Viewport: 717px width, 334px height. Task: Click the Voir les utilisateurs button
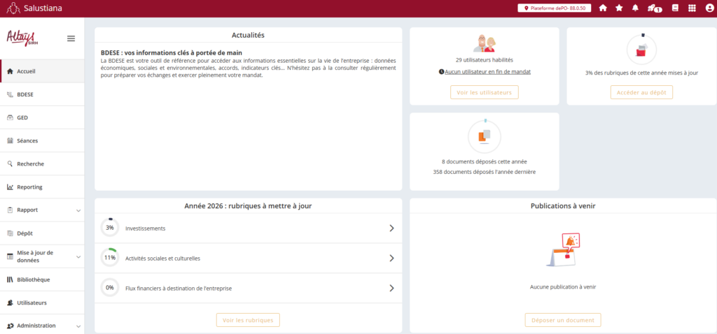484,92
